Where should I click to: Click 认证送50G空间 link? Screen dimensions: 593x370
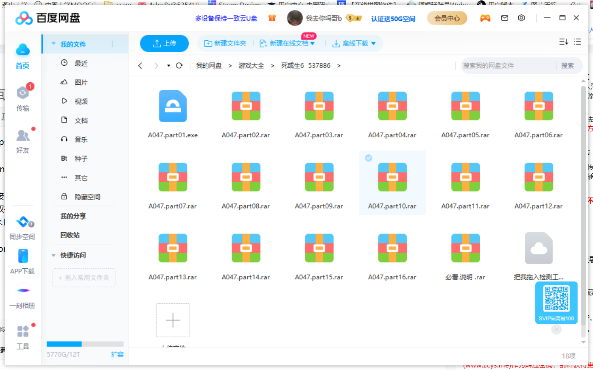point(393,19)
